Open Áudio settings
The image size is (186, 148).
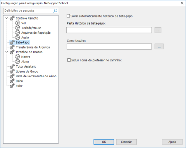click(x=25, y=38)
